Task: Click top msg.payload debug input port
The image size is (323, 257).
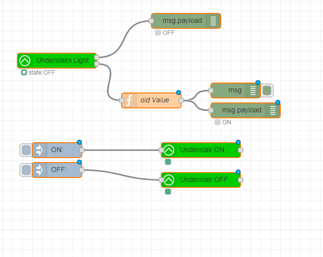Action: pyautogui.click(x=151, y=21)
